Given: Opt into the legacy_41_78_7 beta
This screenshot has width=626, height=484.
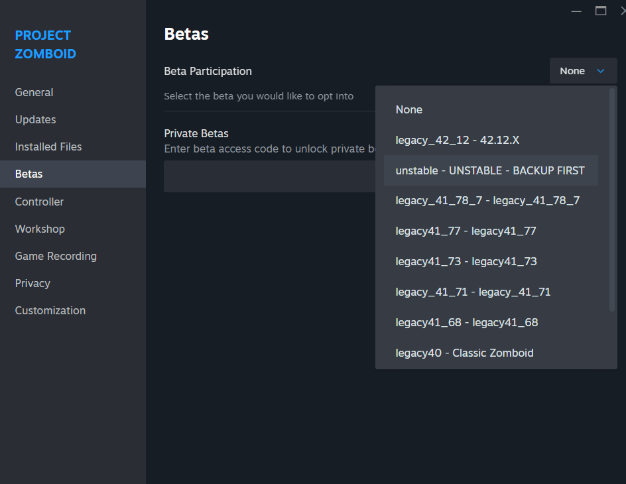Looking at the screenshot, I should 487,200.
